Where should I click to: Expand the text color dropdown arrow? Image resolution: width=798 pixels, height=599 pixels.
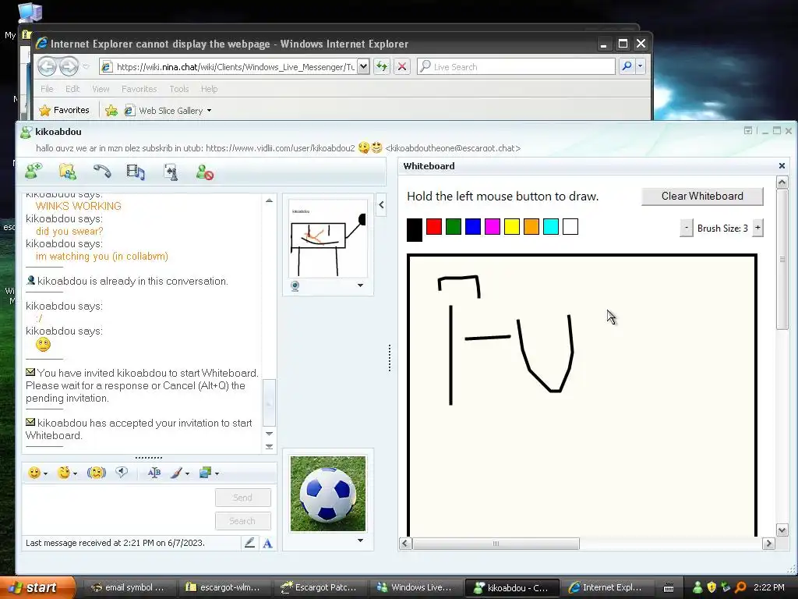tap(187, 473)
